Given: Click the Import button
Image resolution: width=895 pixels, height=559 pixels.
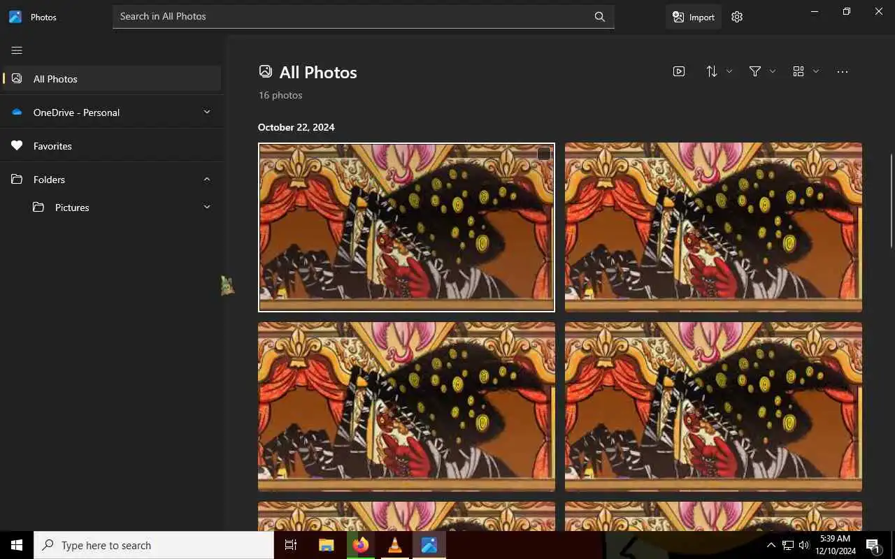Looking at the screenshot, I should 694,17.
